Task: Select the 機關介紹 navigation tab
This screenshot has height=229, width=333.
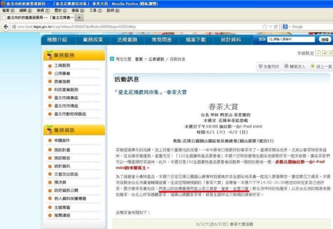Action: tap(57, 40)
